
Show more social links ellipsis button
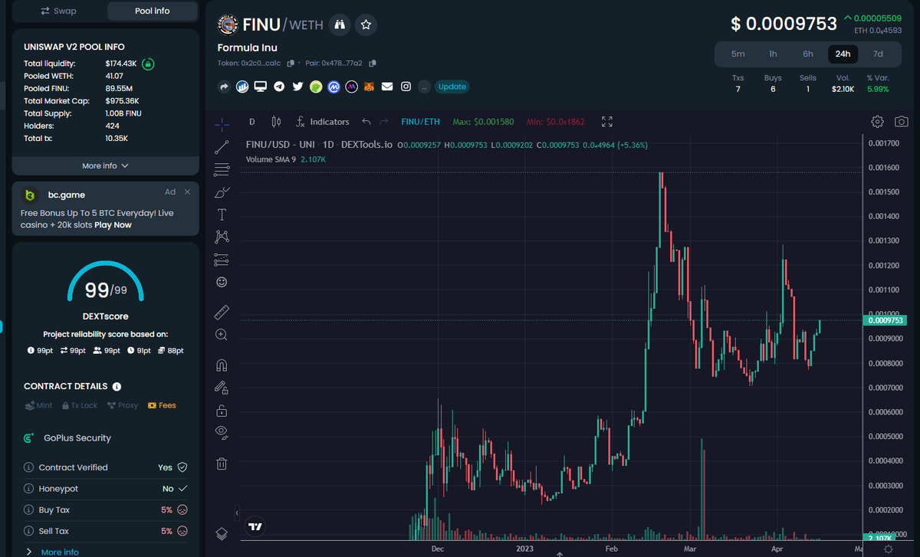424,87
